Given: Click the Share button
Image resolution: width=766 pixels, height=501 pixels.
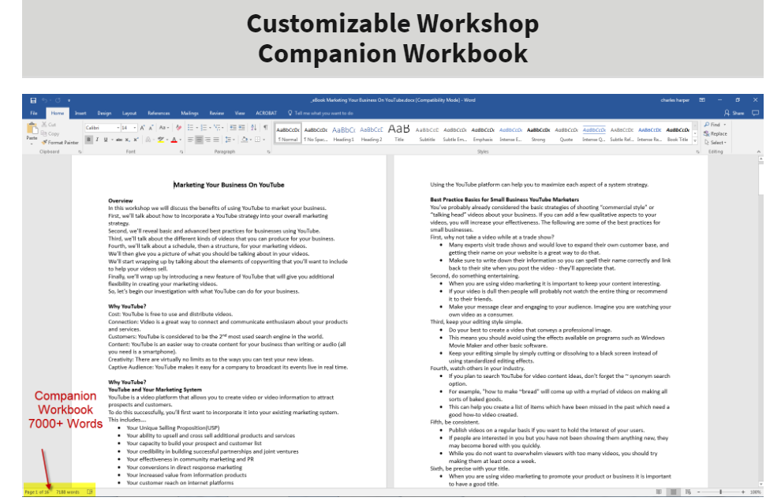Looking at the screenshot, I should click(x=734, y=113).
